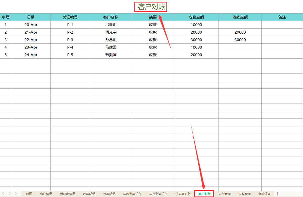Screen dimensions: 303x197
Task: Switch to the 年度报表 sheet tab
Action: click(265, 194)
